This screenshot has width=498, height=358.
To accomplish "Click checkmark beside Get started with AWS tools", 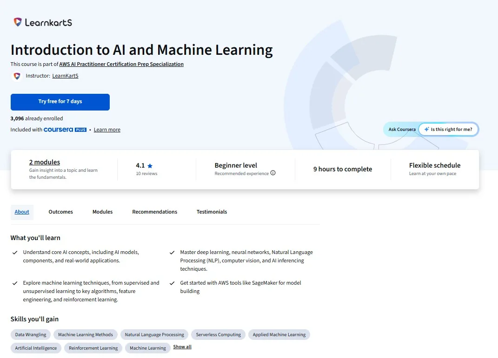I will point(172,283).
